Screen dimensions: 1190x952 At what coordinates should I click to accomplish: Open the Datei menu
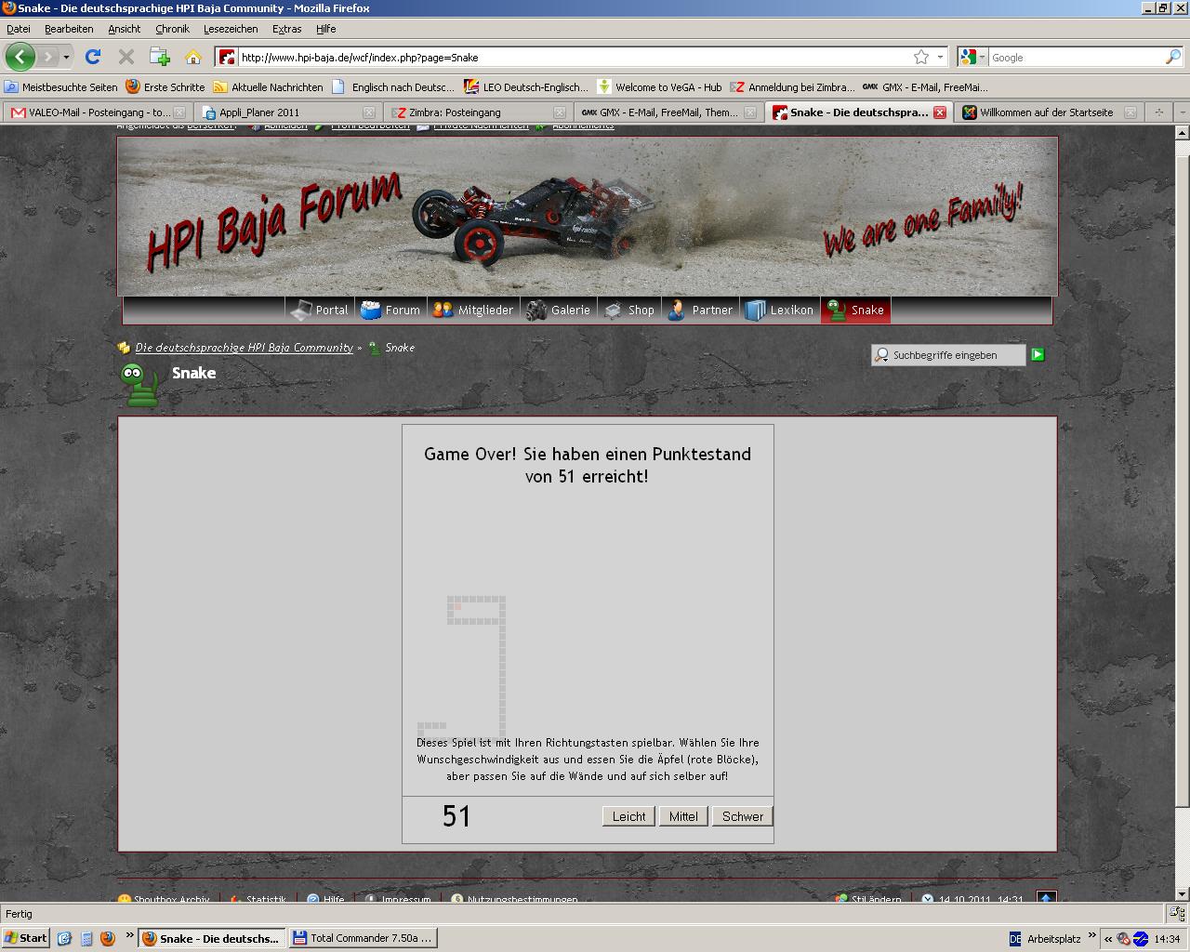(19, 29)
